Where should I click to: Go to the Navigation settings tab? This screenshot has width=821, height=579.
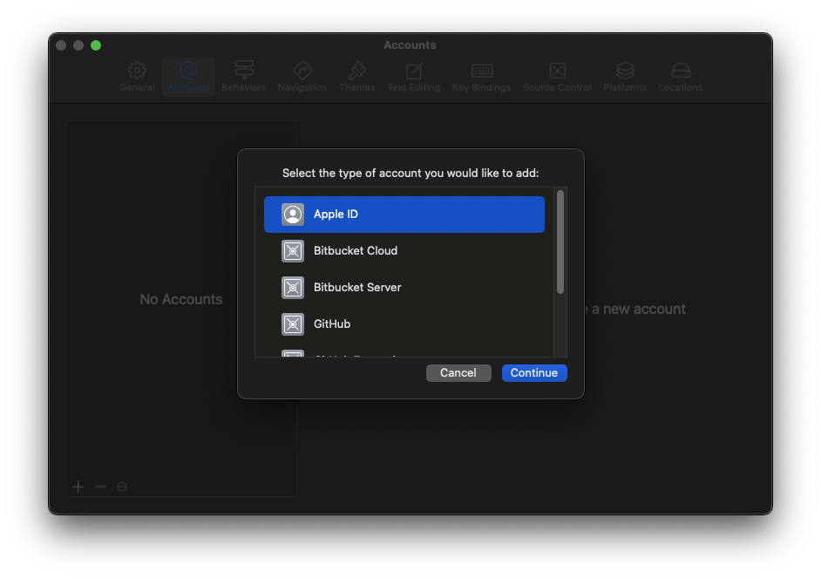click(302, 77)
